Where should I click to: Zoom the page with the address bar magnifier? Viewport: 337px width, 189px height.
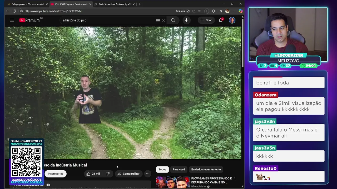point(200,11)
